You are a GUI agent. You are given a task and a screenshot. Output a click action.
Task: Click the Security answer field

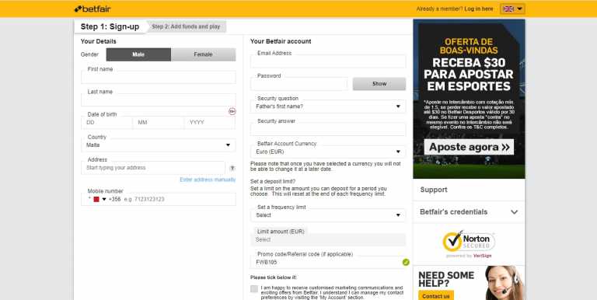[328, 129]
